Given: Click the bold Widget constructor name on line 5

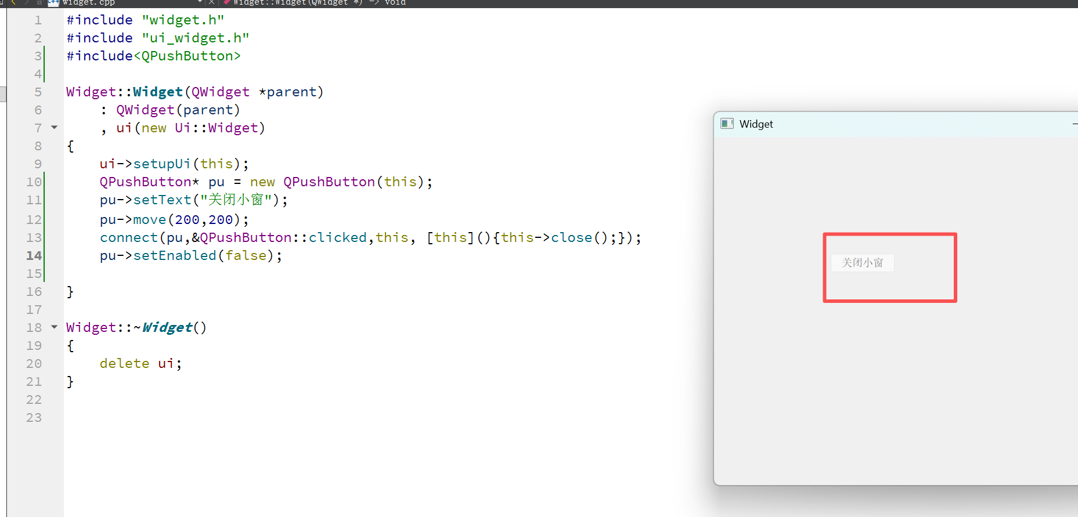Looking at the screenshot, I should [x=158, y=92].
